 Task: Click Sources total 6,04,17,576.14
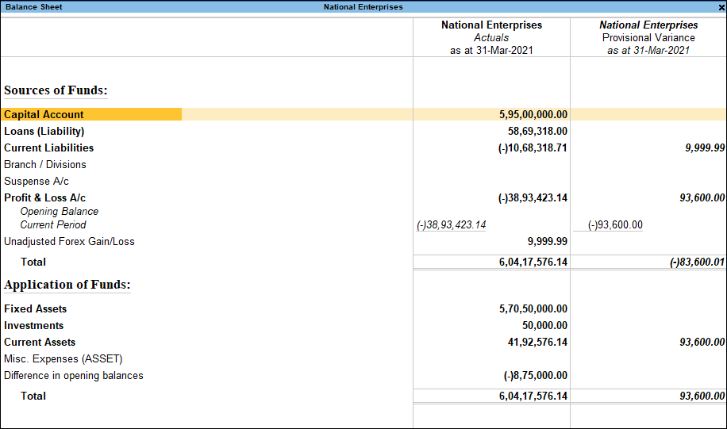[x=533, y=262]
